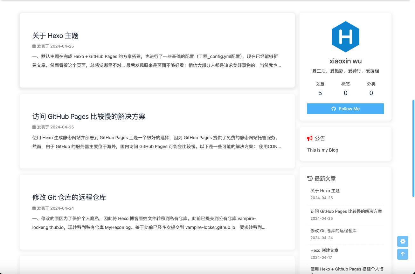Open 使用 Hexo + Github Pages sidebar entry
The width and height of the screenshot is (415, 274).
pos(347,270)
